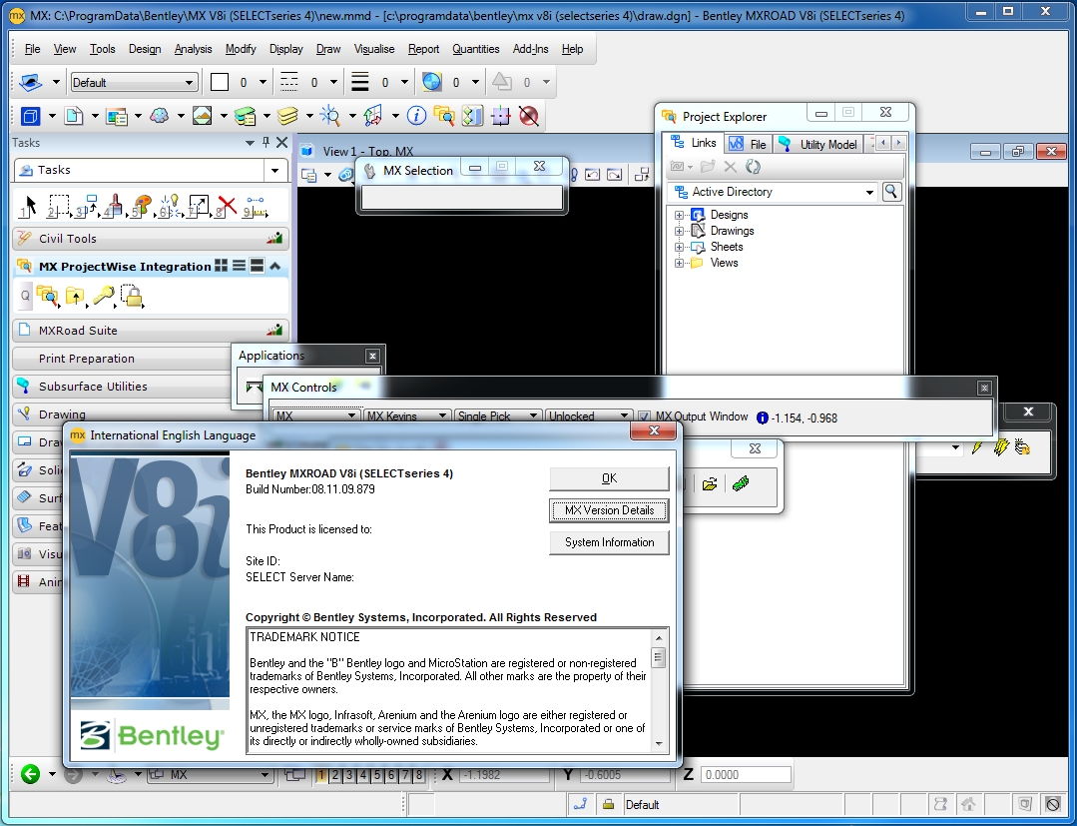The height and width of the screenshot is (826, 1077).
Task: Select the Element Selection arrow tool
Action: pos(28,206)
